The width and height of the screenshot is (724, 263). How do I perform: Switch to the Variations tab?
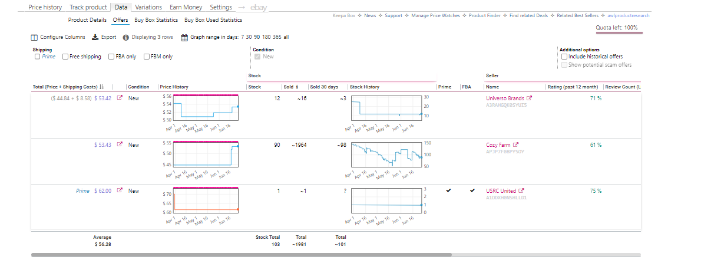point(148,7)
